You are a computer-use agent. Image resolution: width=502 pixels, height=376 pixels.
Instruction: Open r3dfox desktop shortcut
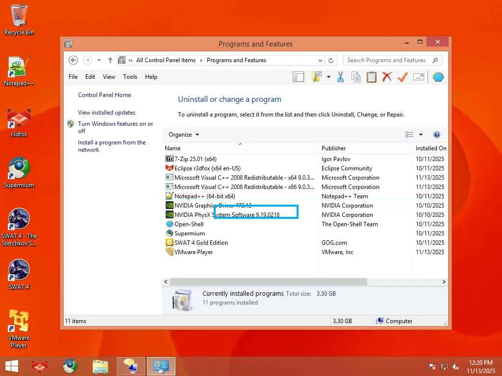point(19,122)
